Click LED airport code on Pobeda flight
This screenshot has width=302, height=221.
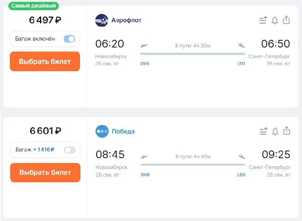tap(241, 175)
